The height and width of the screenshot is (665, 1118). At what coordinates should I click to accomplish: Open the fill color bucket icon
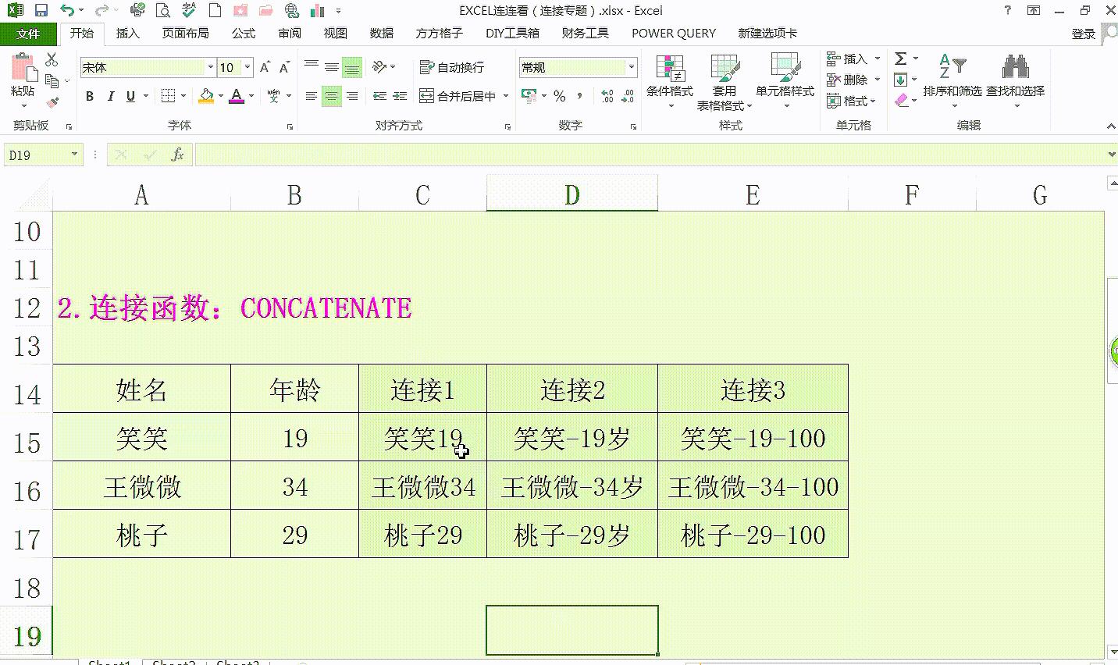[x=205, y=94]
